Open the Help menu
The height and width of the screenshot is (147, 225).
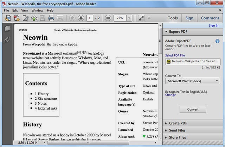click(50, 10)
